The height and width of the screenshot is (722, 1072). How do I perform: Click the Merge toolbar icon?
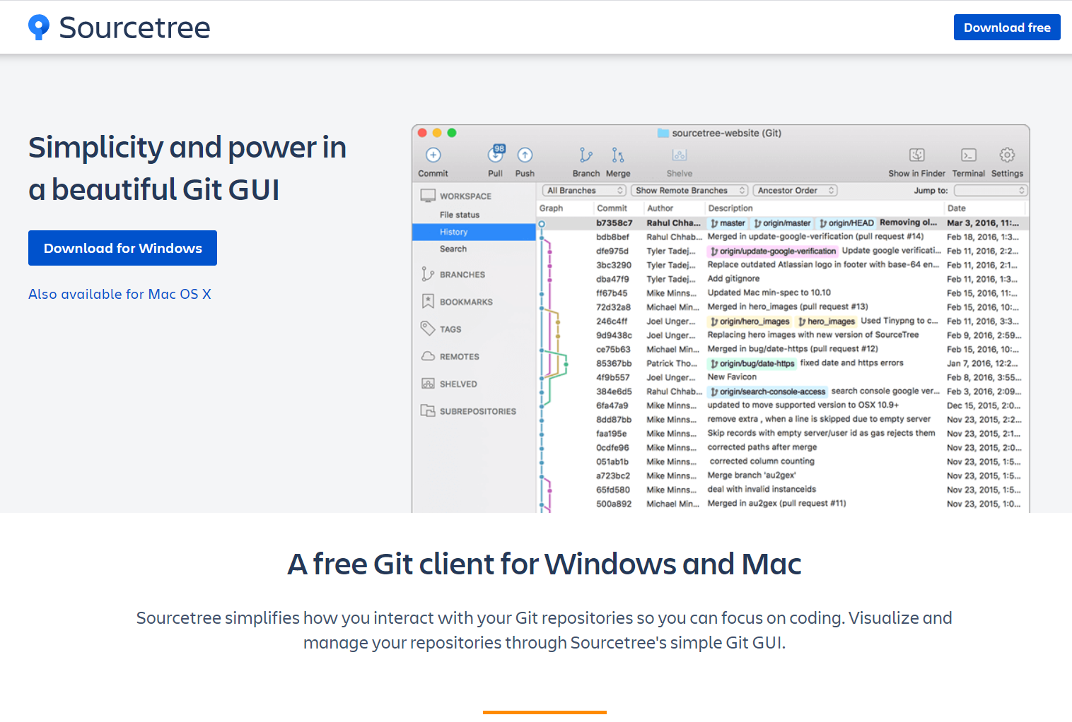click(x=618, y=155)
